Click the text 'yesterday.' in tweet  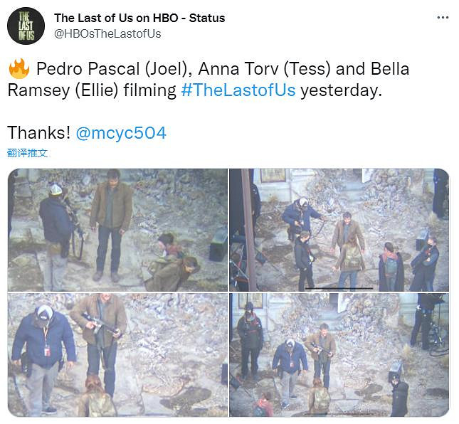[342, 90]
